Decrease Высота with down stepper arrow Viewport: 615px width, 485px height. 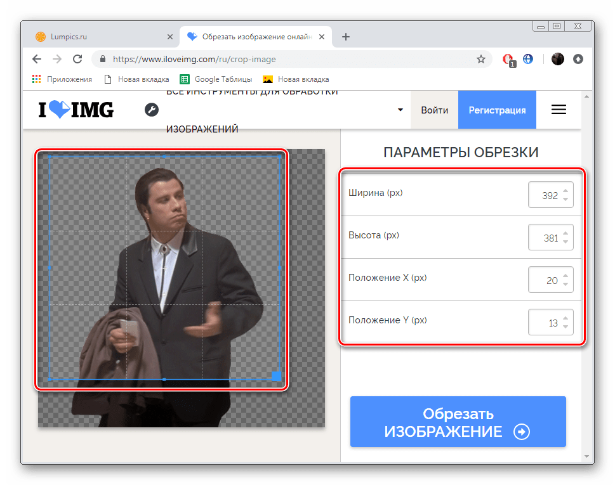coord(565,242)
